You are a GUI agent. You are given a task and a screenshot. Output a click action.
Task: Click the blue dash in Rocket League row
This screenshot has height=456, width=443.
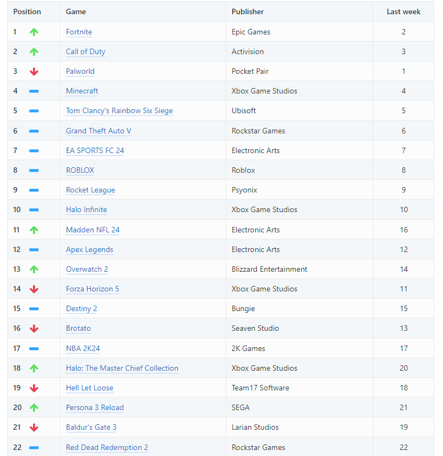(x=34, y=190)
